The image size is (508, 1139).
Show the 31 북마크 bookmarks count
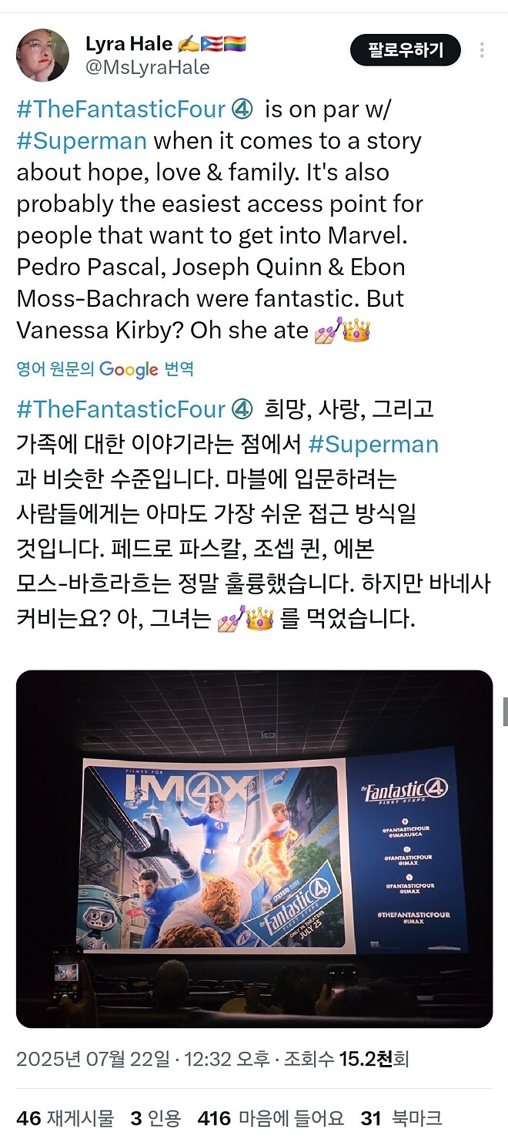401,1118
